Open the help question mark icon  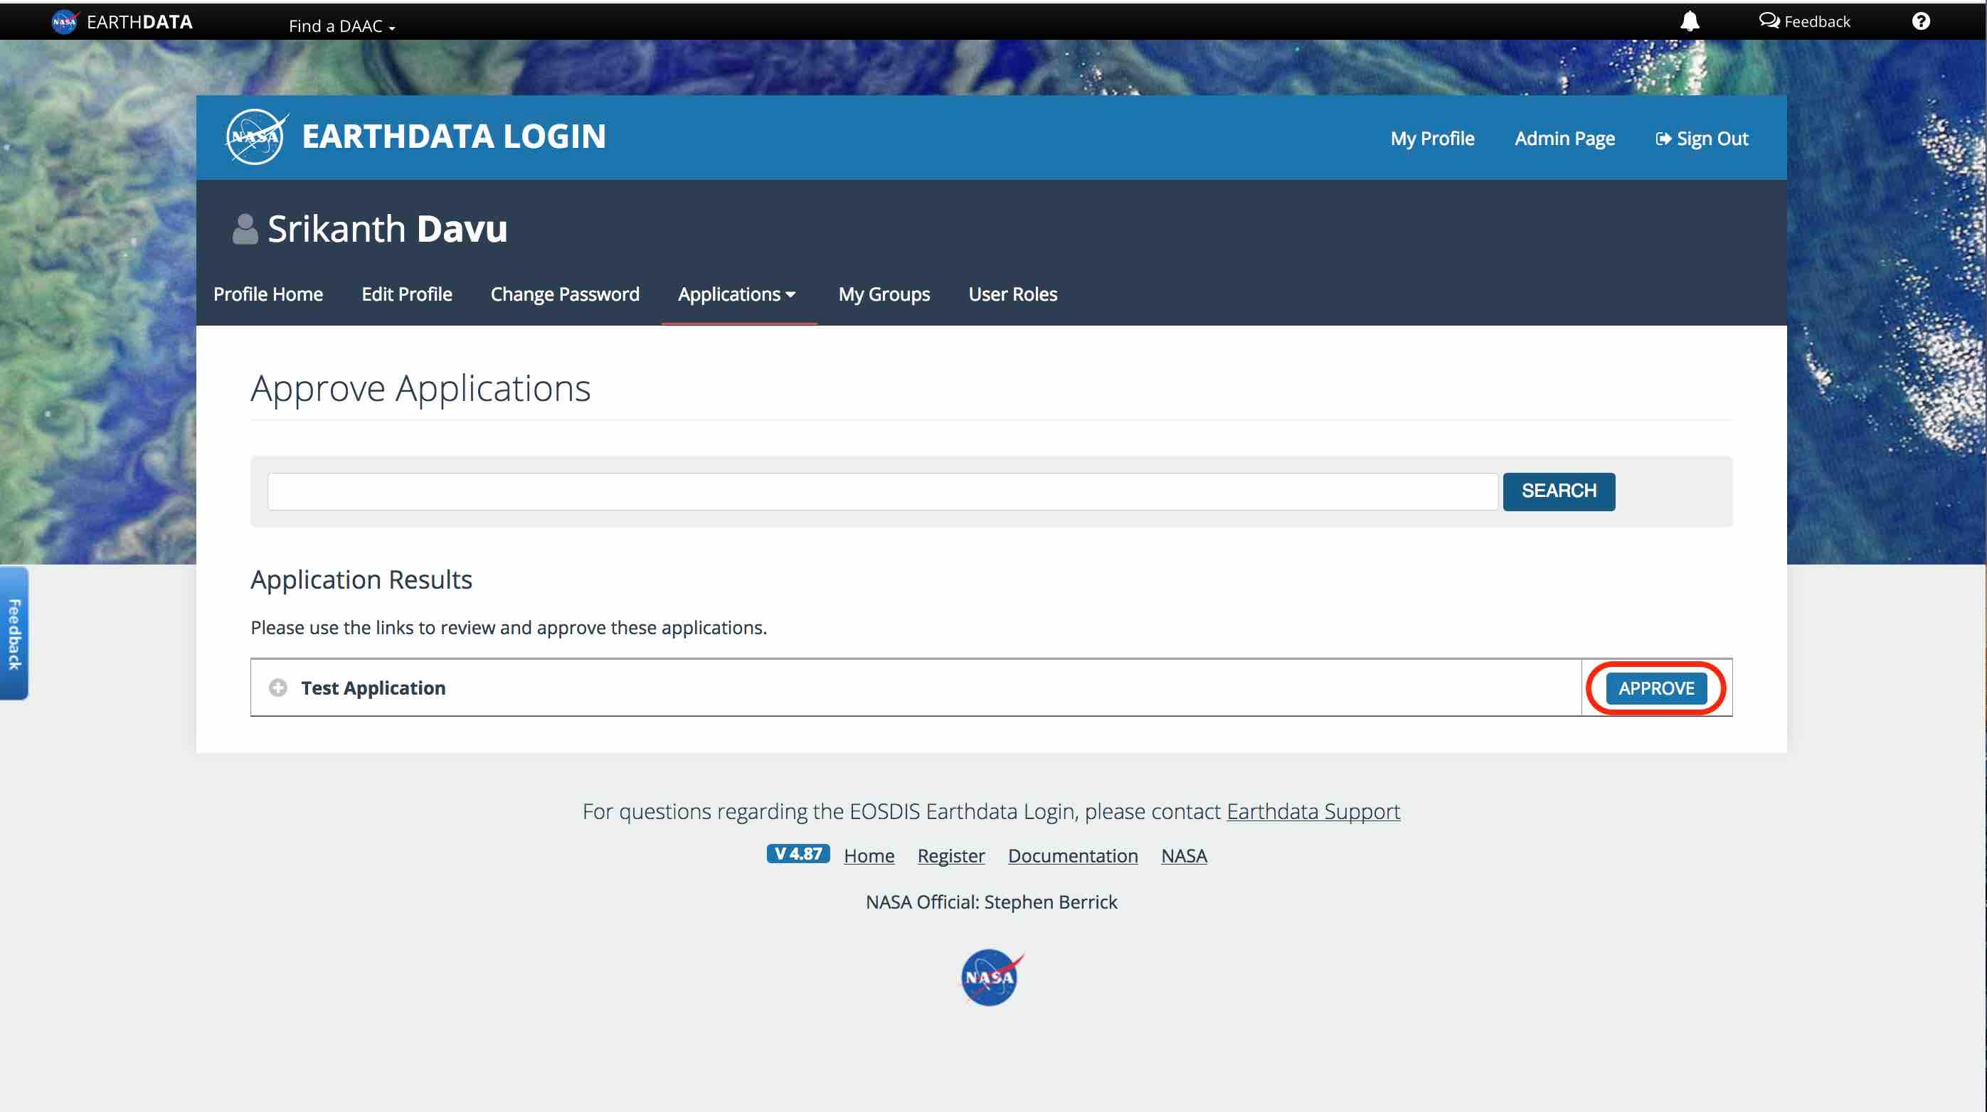click(x=1921, y=21)
